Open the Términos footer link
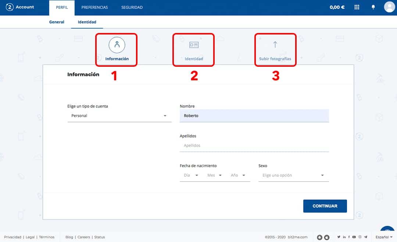Image resolution: width=397 pixels, height=242 pixels. (47, 237)
